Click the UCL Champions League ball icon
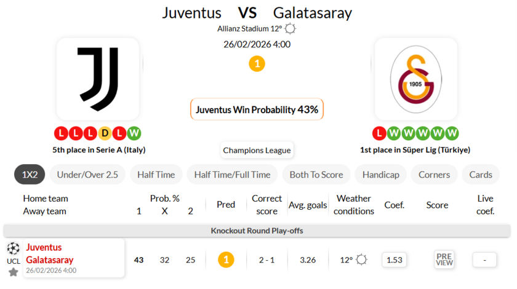 pos(13,248)
